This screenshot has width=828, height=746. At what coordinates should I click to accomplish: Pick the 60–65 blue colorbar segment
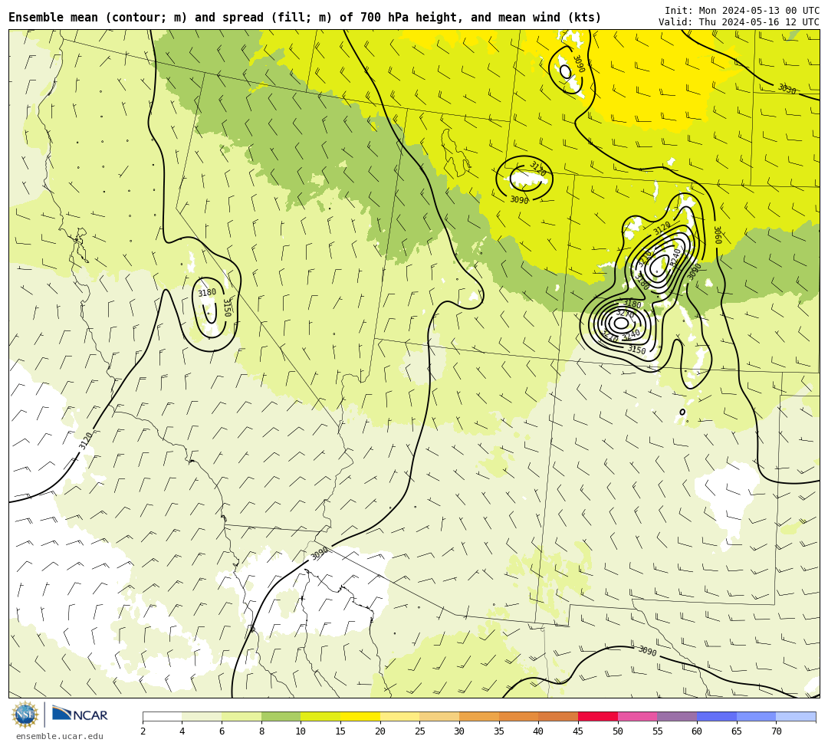[717, 716]
